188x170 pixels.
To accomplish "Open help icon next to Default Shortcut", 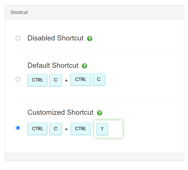I will click(84, 66).
